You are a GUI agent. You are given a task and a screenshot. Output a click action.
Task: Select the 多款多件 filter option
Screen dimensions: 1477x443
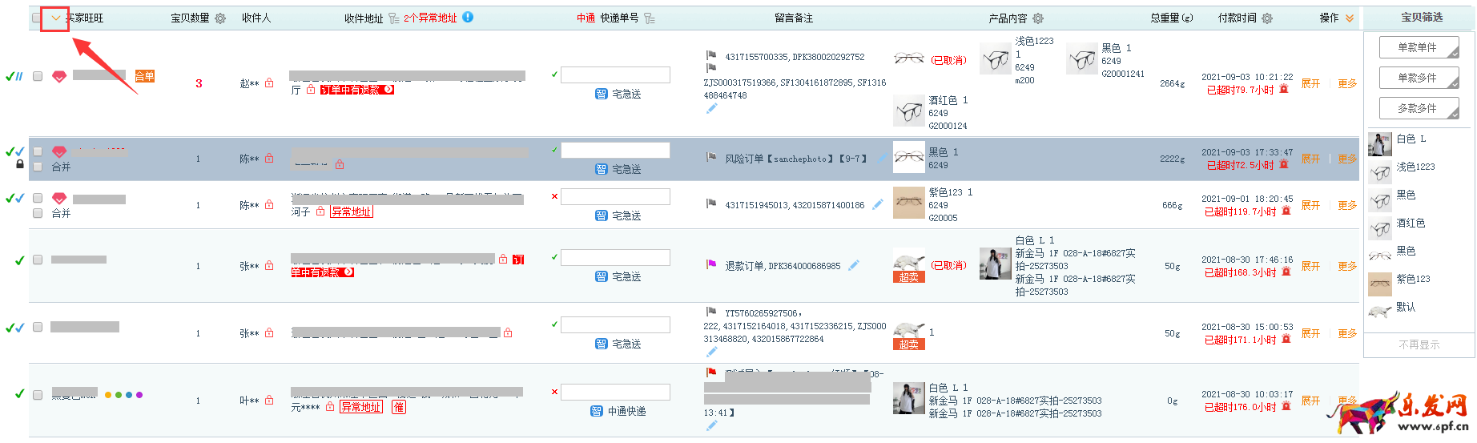coord(1417,108)
